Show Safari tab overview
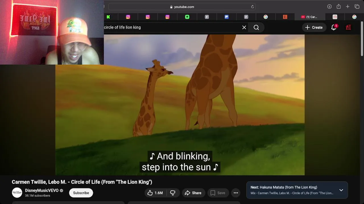Viewport: 364px width, 204px height. (357, 7)
